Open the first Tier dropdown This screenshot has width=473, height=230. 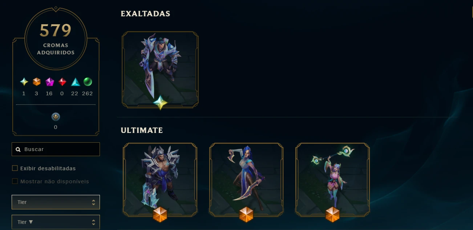[56, 202]
